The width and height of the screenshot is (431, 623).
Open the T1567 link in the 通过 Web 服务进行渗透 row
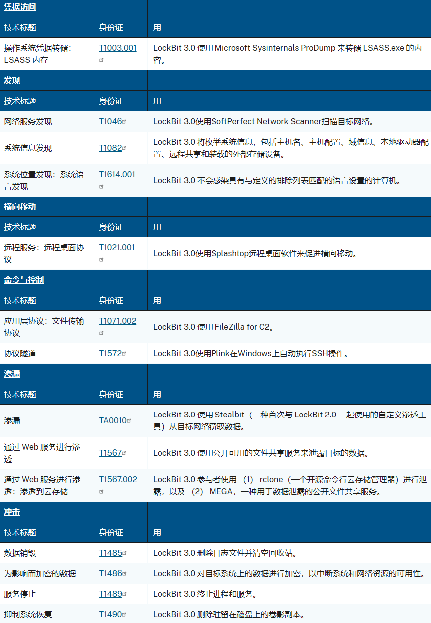click(110, 453)
